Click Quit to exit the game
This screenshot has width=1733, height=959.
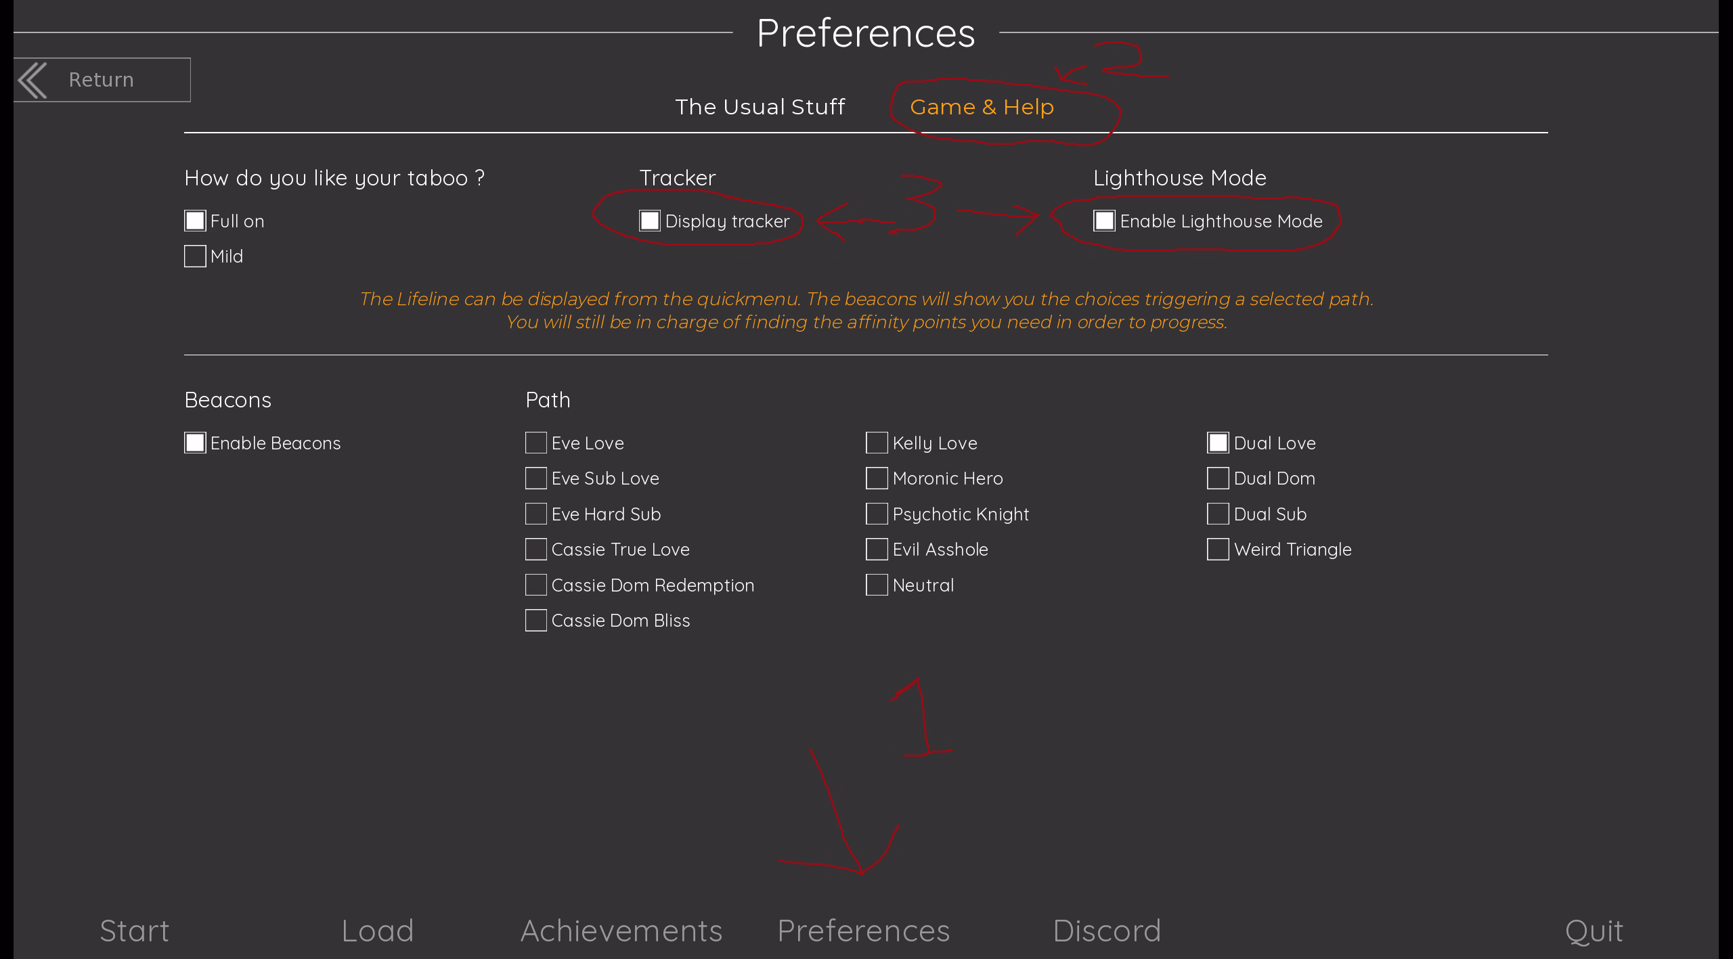(x=1594, y=931)
